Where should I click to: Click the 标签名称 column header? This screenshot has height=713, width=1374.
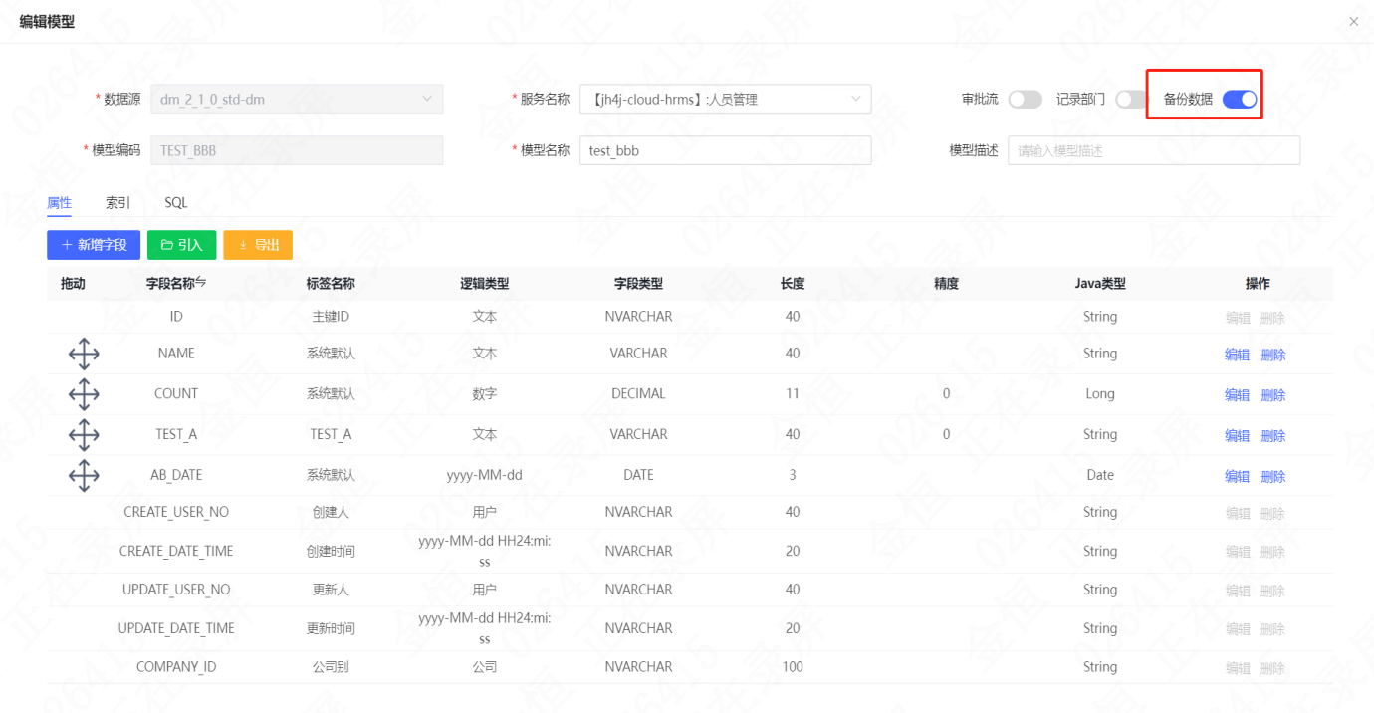pyautogui.click(x=331, y=283)
